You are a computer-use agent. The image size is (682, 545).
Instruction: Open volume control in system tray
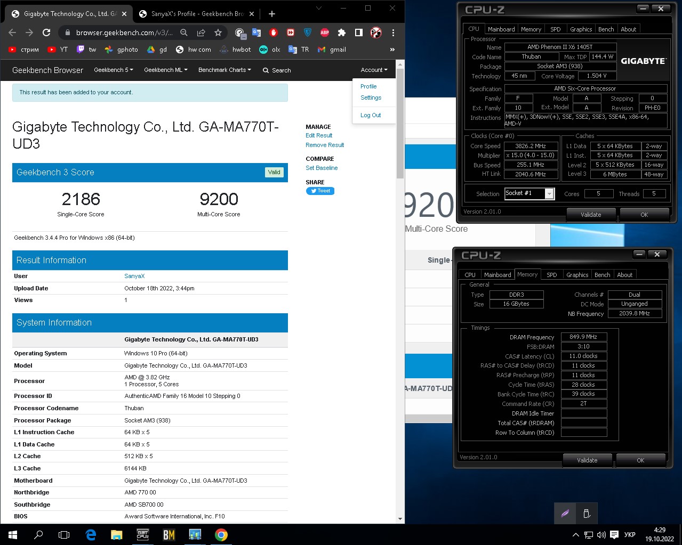[x=601, y=535]
